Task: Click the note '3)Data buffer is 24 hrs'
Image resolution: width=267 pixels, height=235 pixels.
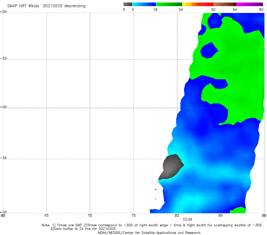Action: tap(83, 229)
